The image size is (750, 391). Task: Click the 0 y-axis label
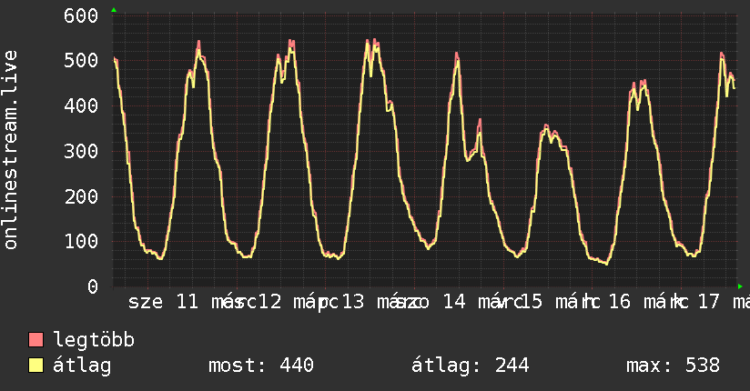93,286
